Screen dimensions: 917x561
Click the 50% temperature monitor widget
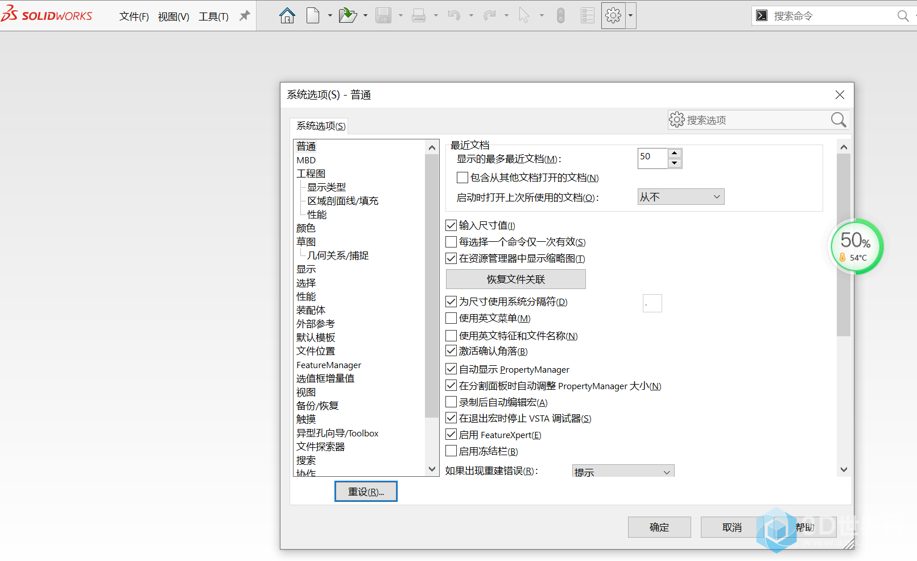click(x=856, y=246)
